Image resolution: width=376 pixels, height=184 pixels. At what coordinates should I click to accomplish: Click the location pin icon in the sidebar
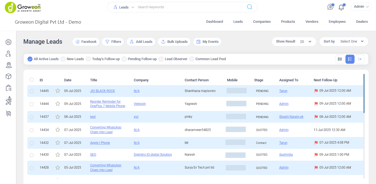[x=8, y=65]
